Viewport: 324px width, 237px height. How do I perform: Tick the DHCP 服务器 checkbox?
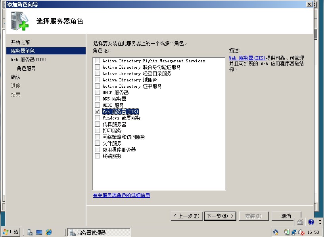[x=97, y=92]
